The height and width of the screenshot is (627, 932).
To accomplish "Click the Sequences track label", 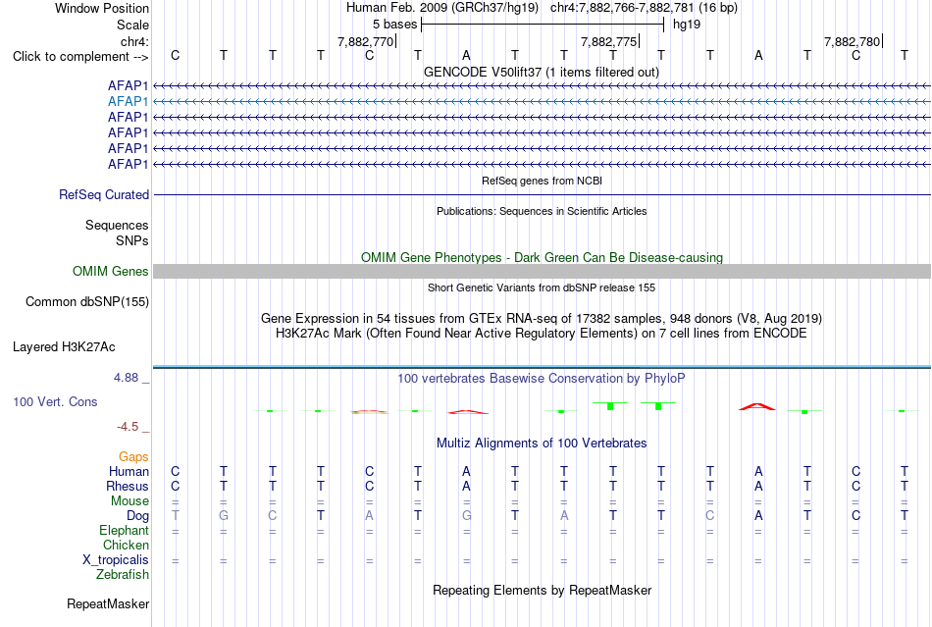I will 117,226.
